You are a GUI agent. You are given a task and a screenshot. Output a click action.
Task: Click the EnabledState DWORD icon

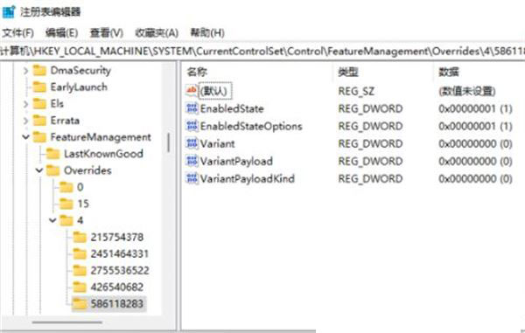(x=192, y=108)
